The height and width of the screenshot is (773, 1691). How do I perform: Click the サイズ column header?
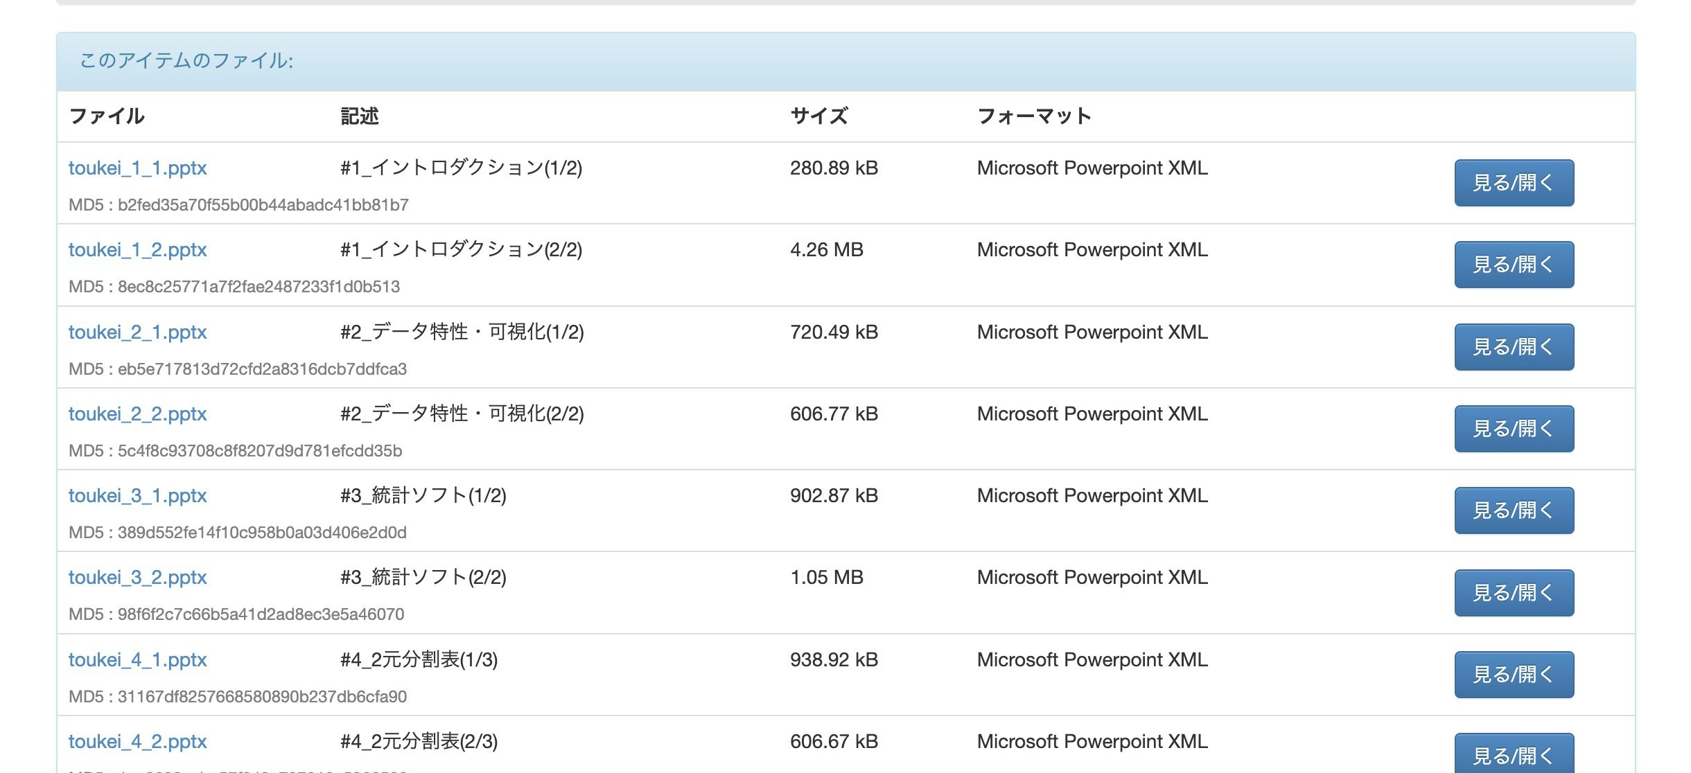click(819, 116)
